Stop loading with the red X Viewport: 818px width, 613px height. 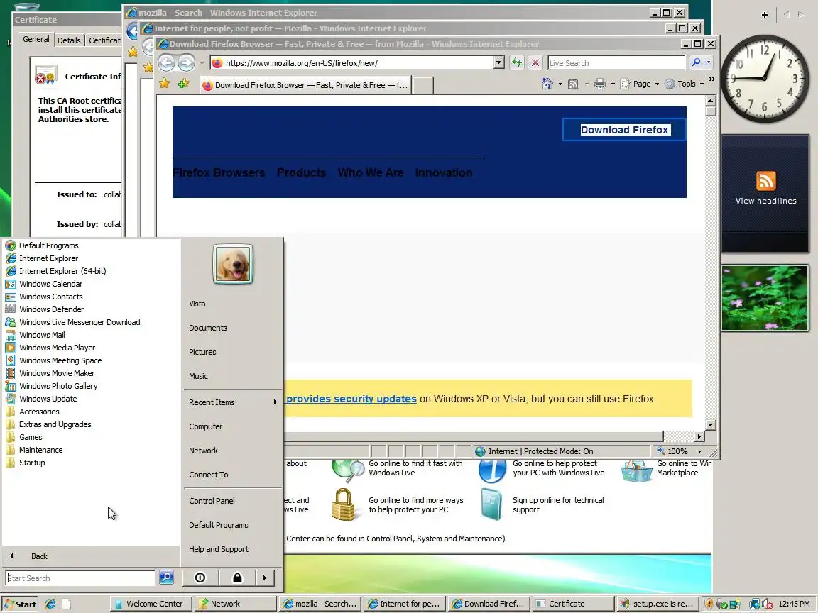click(535, 63)
